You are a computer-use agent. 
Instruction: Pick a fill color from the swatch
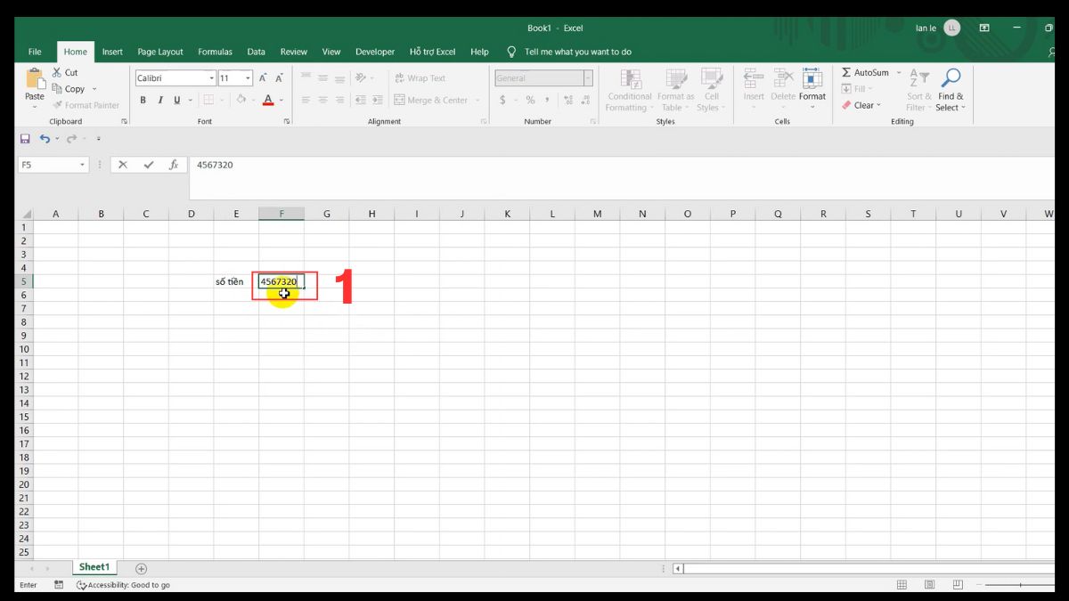point(241,100)
